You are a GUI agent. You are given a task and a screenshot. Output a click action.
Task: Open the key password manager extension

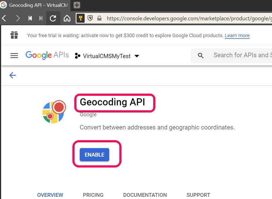[80, 18]
